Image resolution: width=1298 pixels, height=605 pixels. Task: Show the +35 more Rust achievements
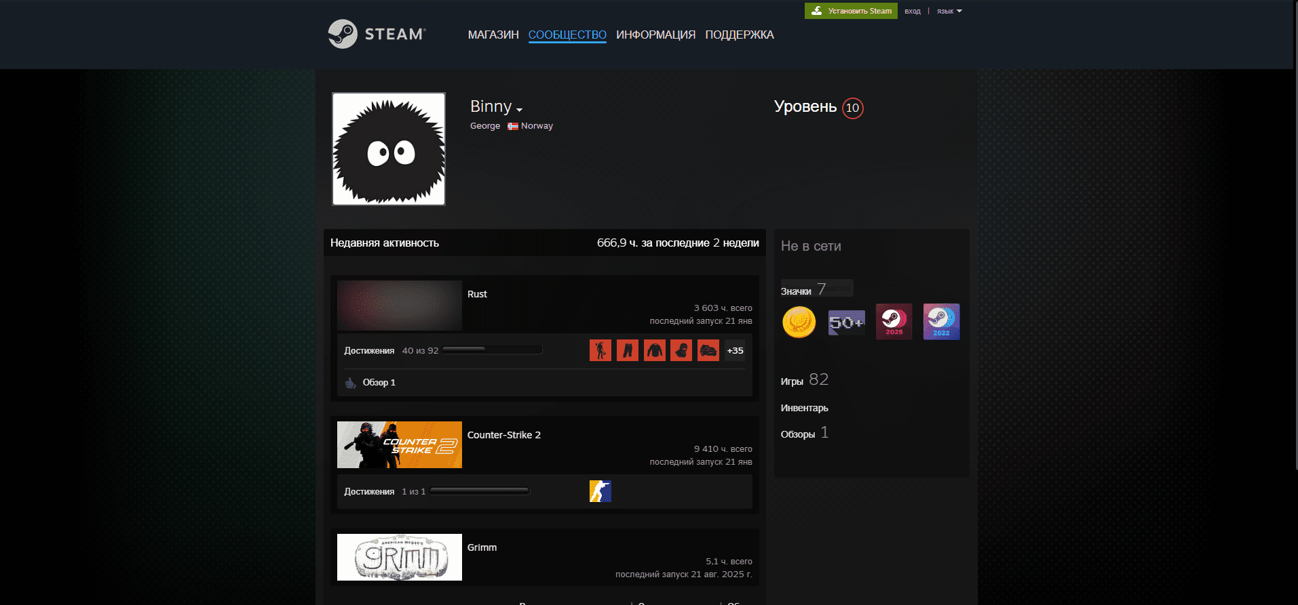[735, 350]
